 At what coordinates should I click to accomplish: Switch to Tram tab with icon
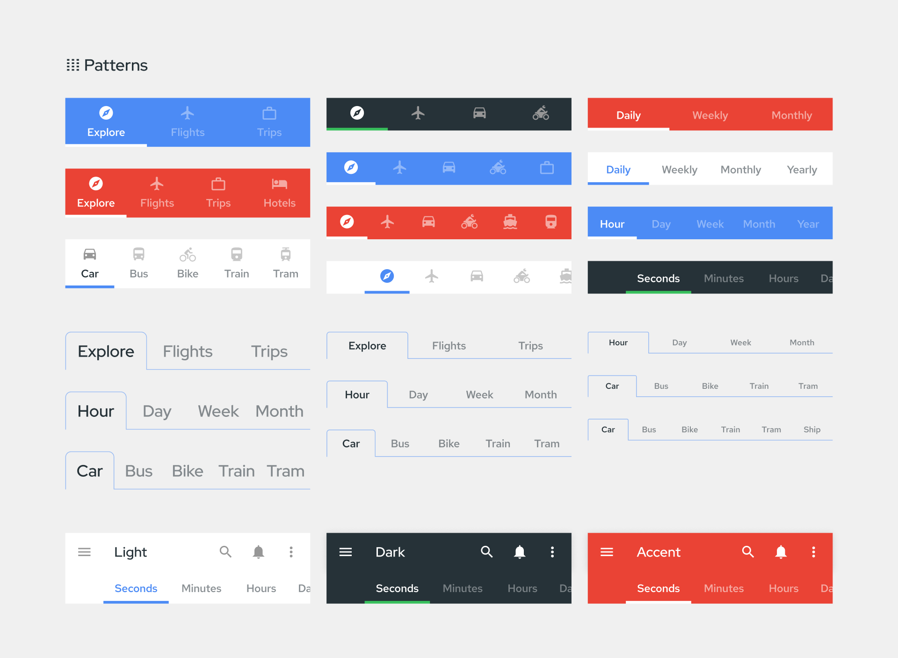click(285, 263)
